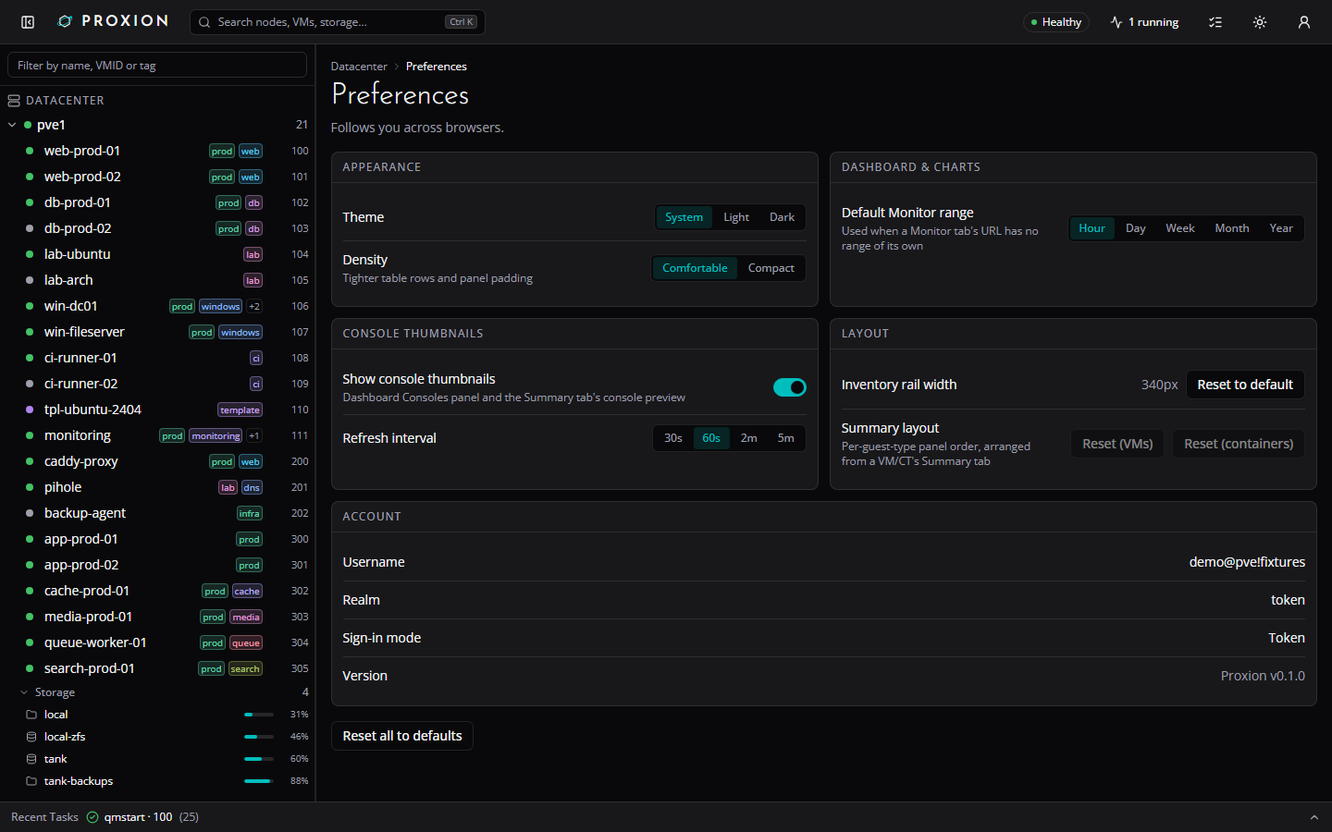Image resolution: width=1332 pixels, height=832 pixels.
Task: Click Reset (VMs) summary layout
Action: point(1117,444)
